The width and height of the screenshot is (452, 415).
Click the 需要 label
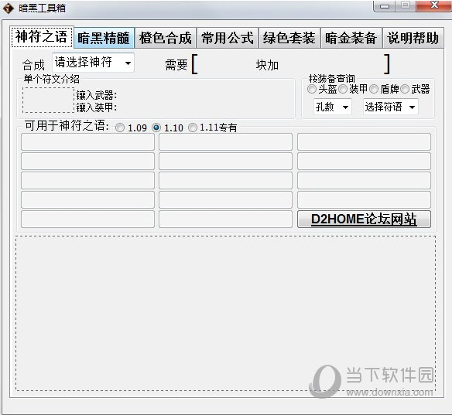click(x=176, y=65)
